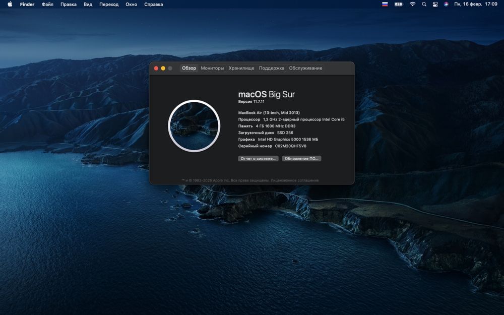Viewport: 504px width, 315px height.
Task: Click the macOS Big Sur title
Action: [x=267, y=94]
